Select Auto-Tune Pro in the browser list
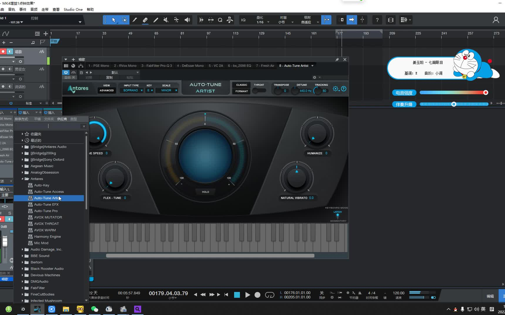This screenshot has height=315, width=505. click(46, 211)
